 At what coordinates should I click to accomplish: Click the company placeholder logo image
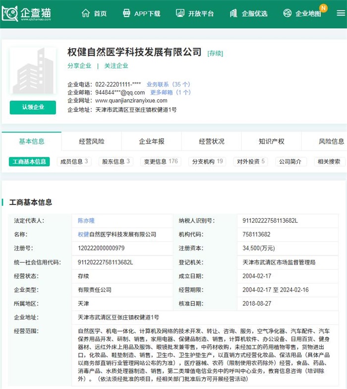click(x=33, y=71)
